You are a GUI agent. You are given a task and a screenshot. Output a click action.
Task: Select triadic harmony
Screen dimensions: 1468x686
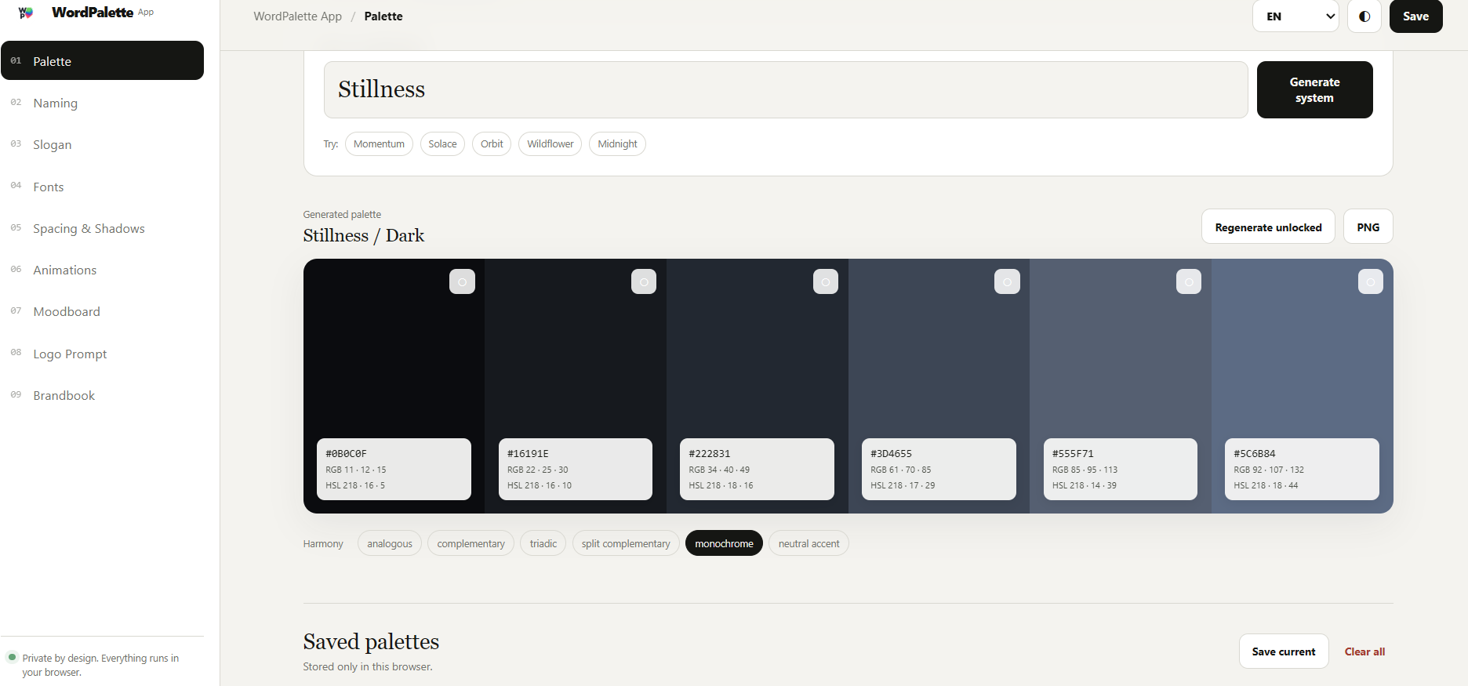coord(543,543)
